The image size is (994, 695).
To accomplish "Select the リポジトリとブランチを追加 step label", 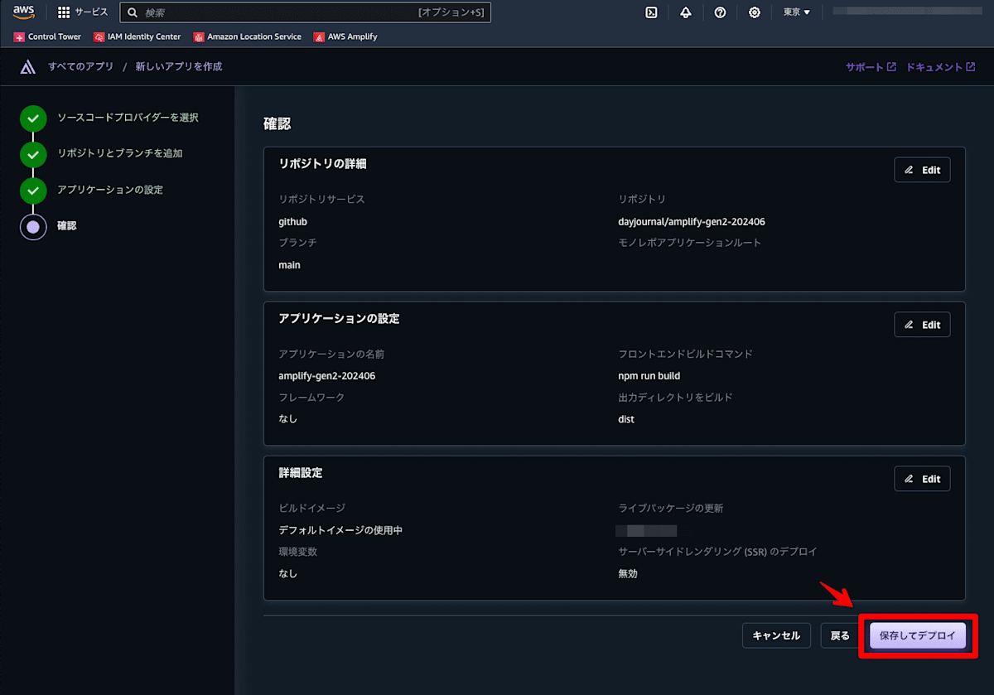I will click(119, 153).
